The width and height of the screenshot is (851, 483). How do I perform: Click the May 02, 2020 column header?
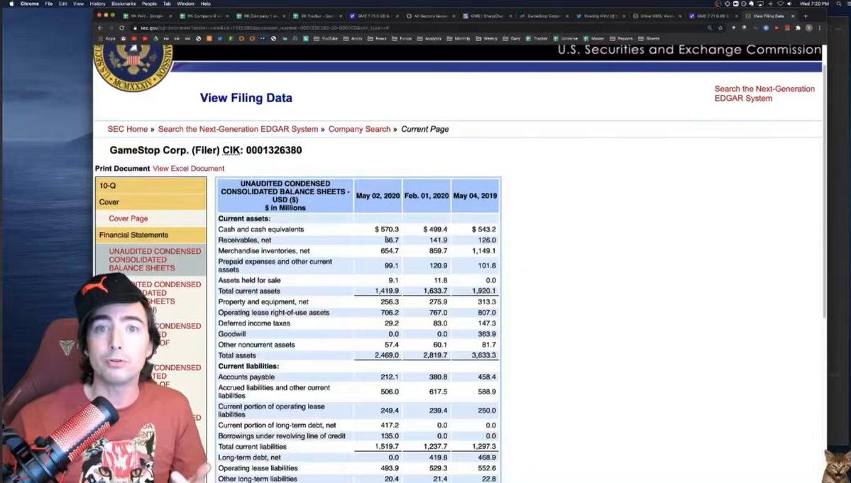click(x=378, y=196)
